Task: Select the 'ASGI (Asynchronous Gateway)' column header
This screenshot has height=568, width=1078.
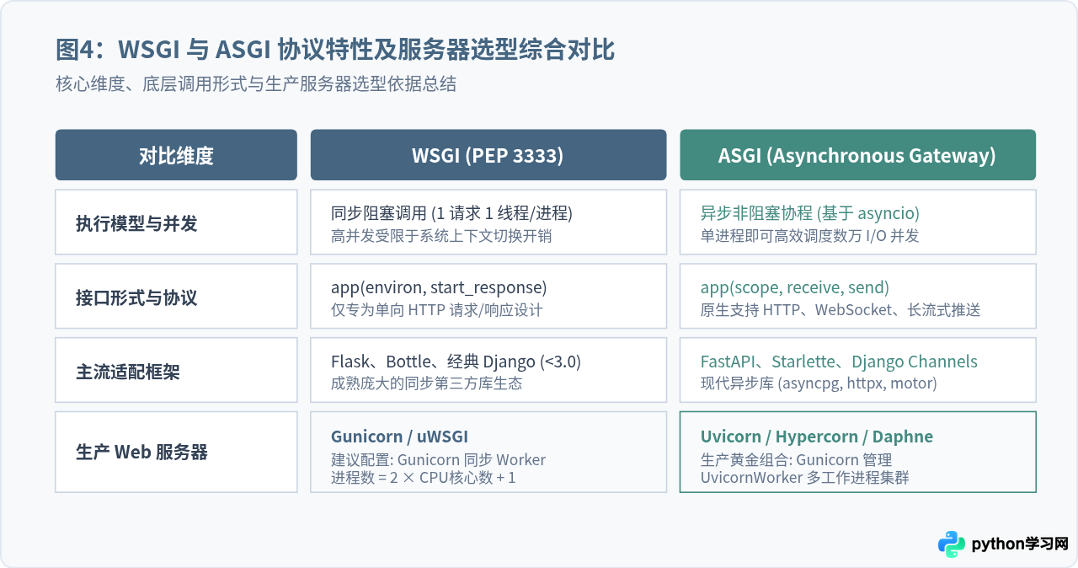Action: click(x=858, y=155)
